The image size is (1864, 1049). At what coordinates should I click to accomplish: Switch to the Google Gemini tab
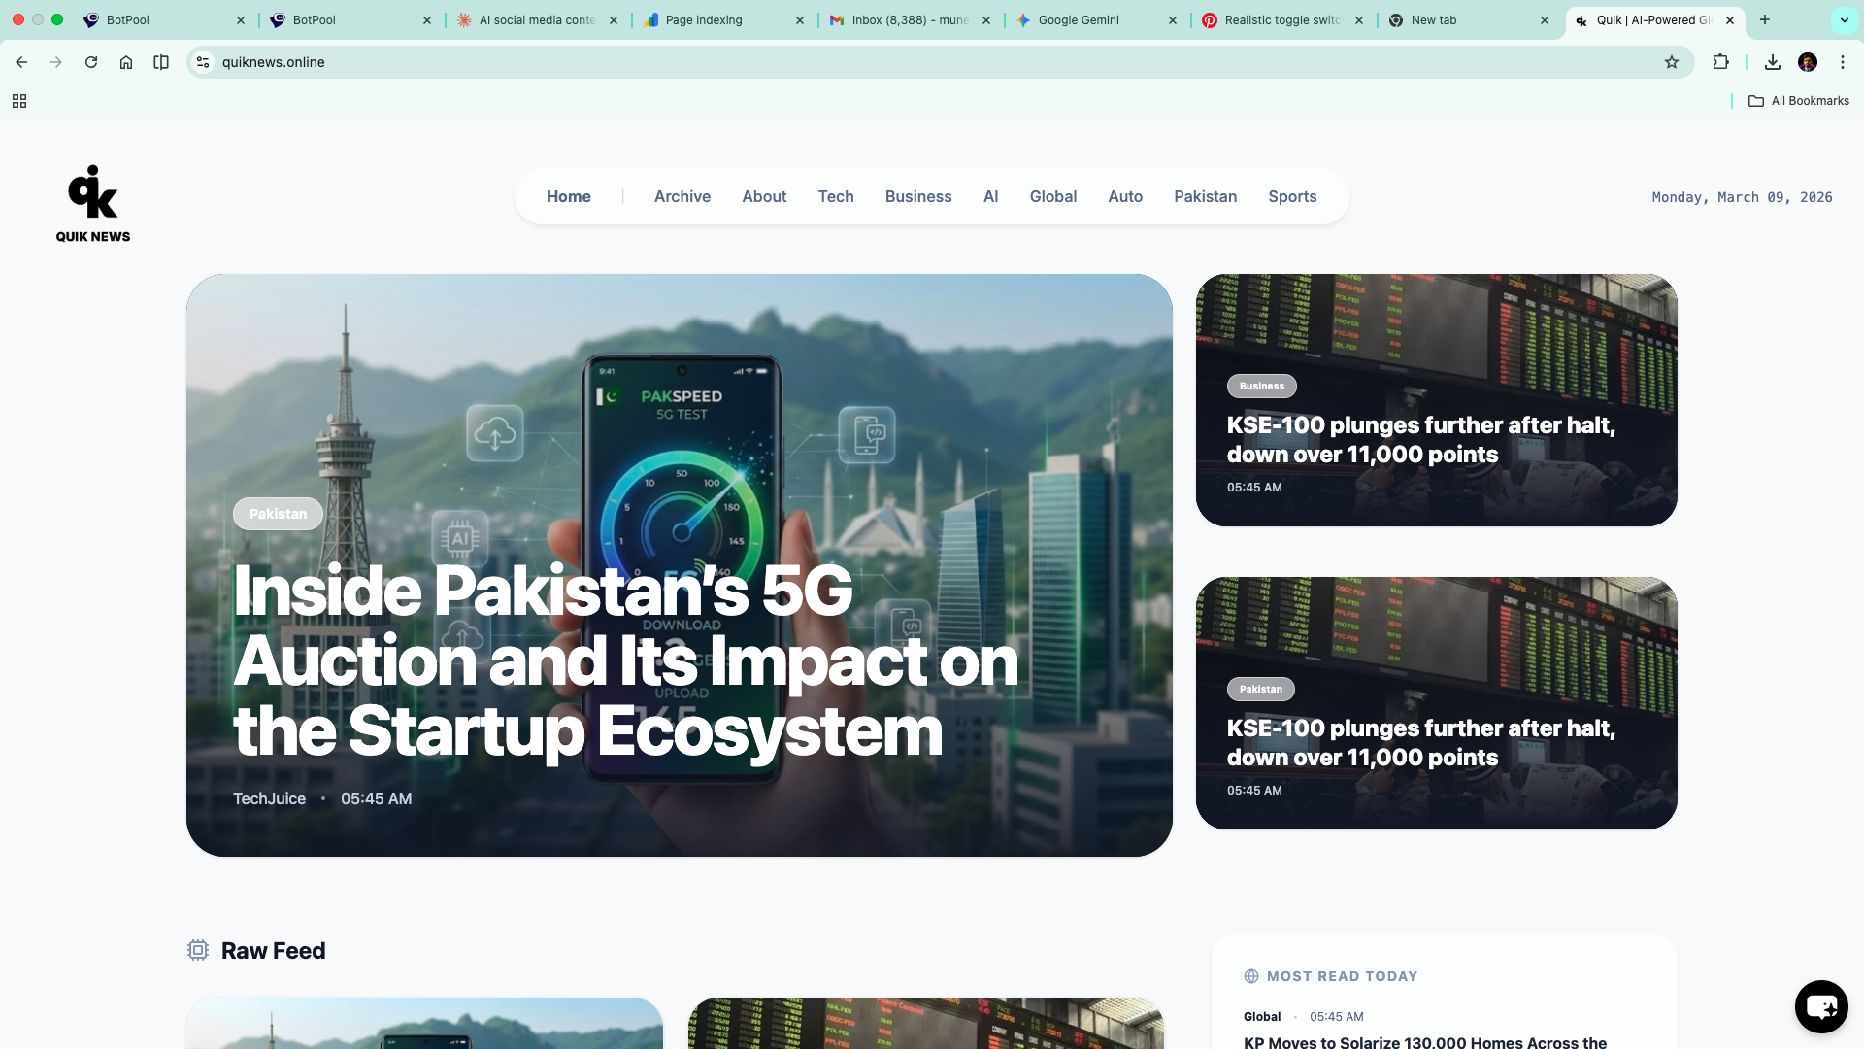(1078, 19)
